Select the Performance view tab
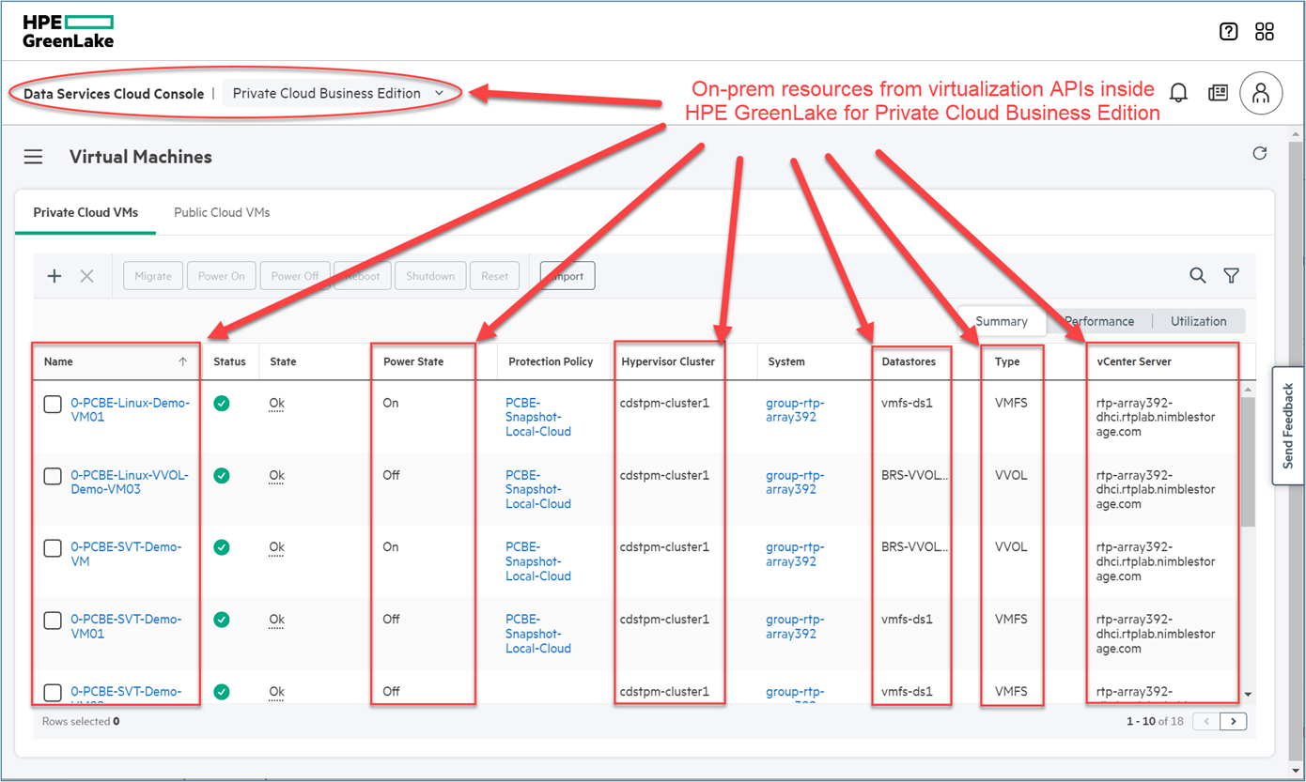The width and height of the screenshot is (1306, 782). click(1099, 321)
